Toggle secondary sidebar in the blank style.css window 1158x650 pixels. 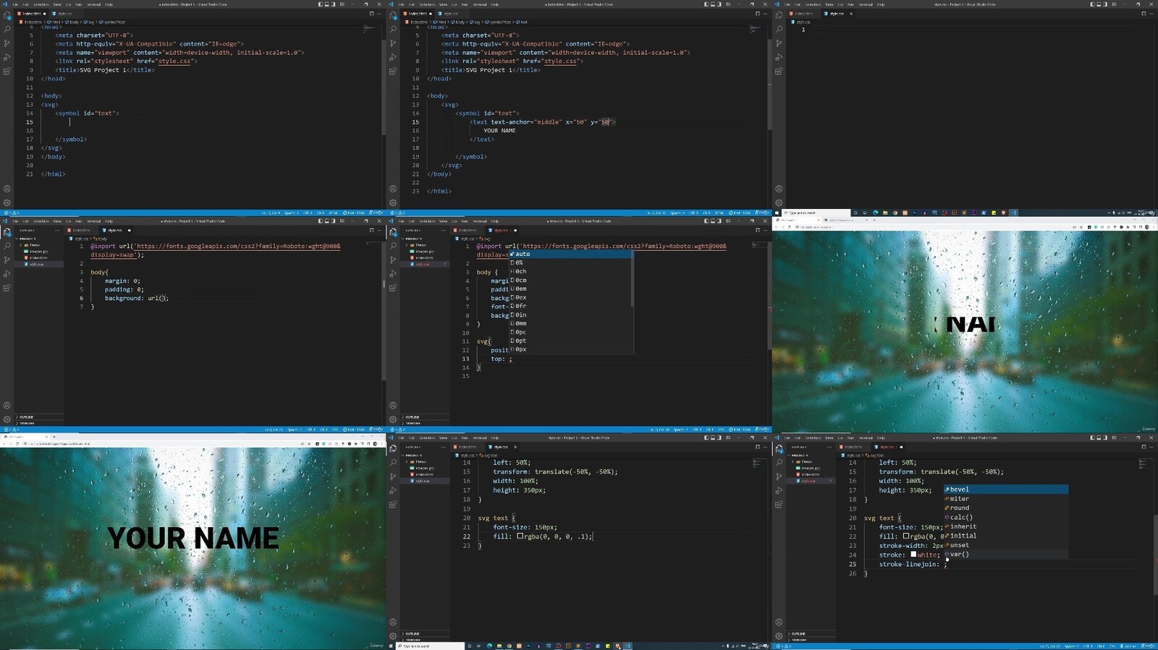(x=1107, y=4)
